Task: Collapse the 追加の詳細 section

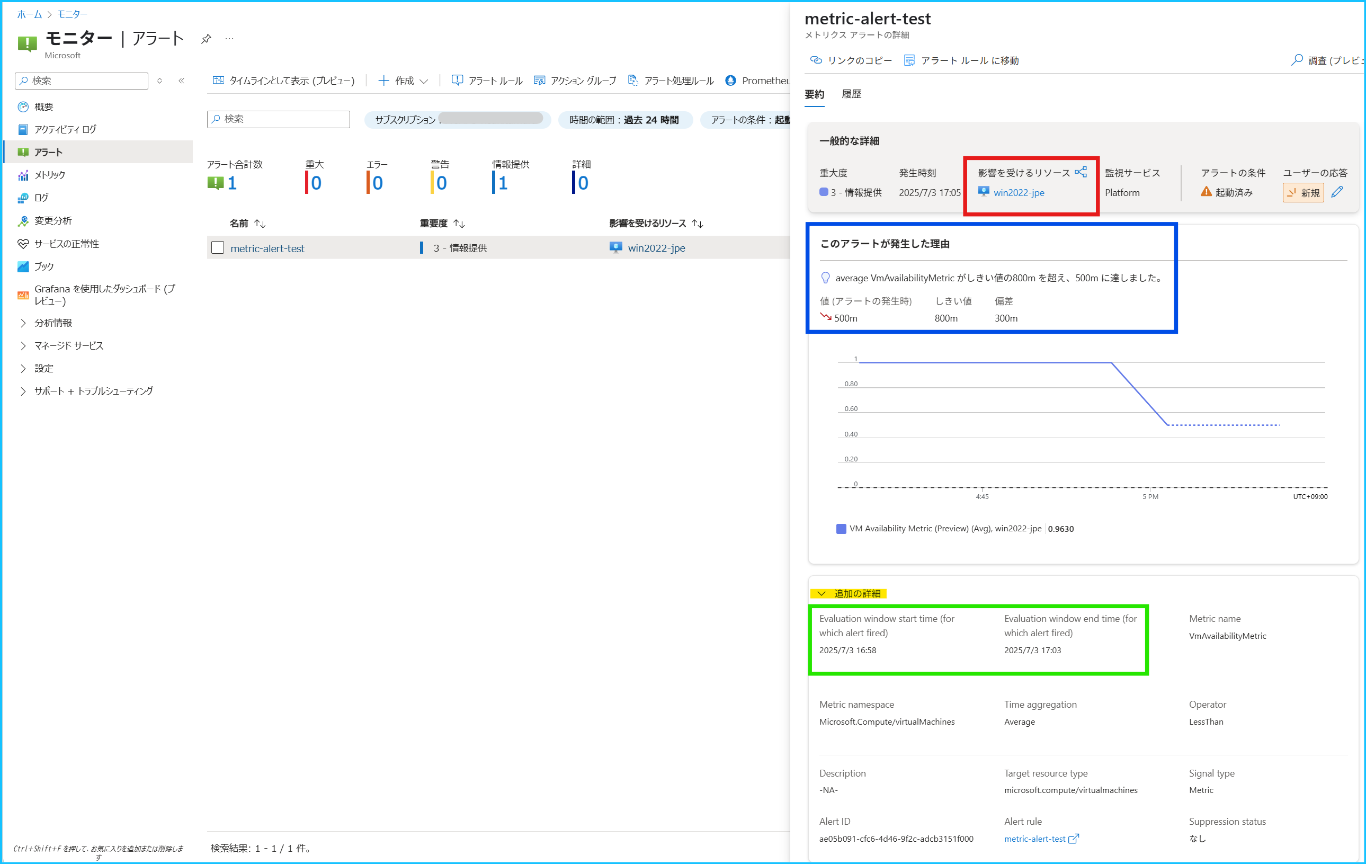Action: pyautogui.click(x=849, y=593)
